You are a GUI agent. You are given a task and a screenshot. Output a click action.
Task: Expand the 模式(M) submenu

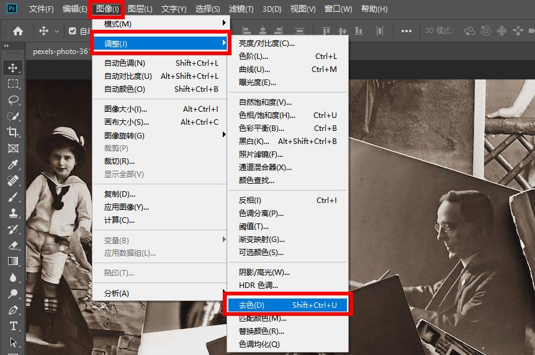point(161,24)
